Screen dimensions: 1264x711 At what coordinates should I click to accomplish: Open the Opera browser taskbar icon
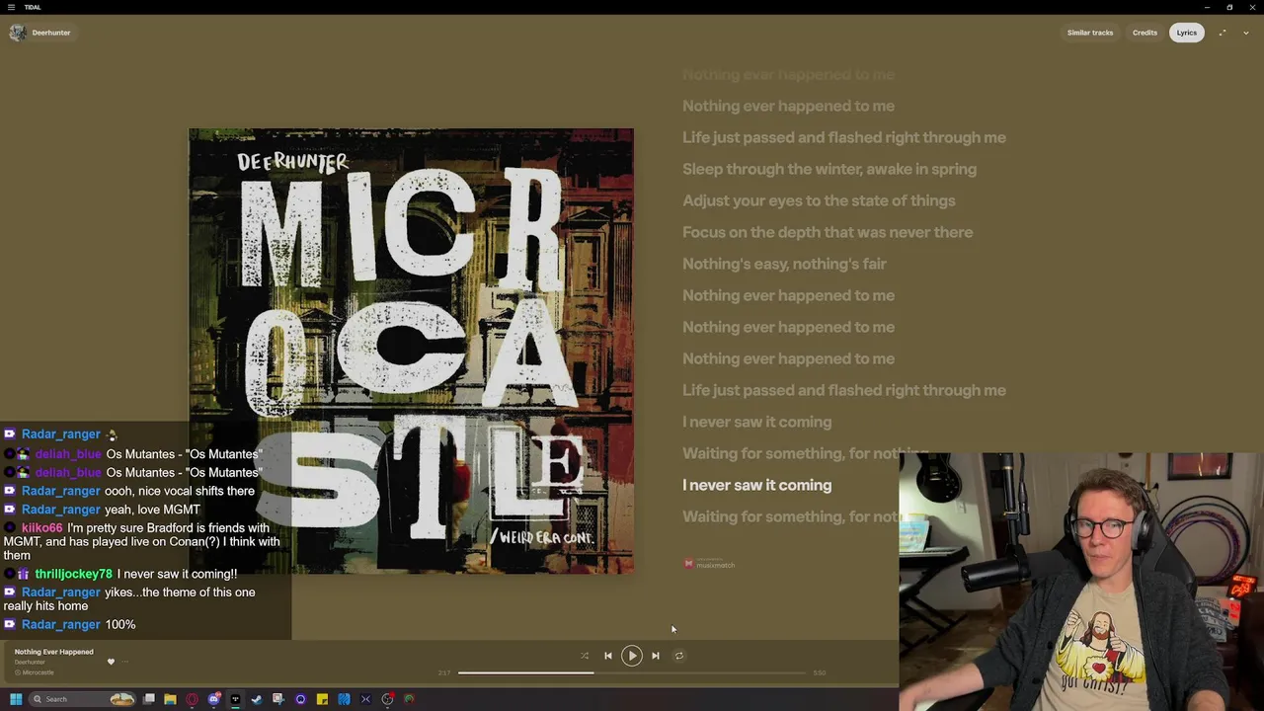192,699
